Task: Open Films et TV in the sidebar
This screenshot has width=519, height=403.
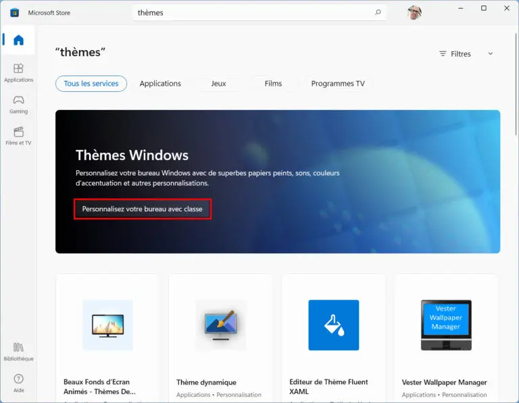Action: 18,136
